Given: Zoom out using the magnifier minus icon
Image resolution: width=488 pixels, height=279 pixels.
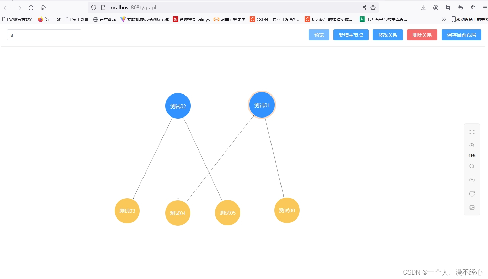Looking at the screenshot, I should pos(472,166).
